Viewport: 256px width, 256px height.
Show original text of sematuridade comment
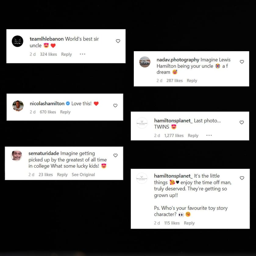[83, 175]
